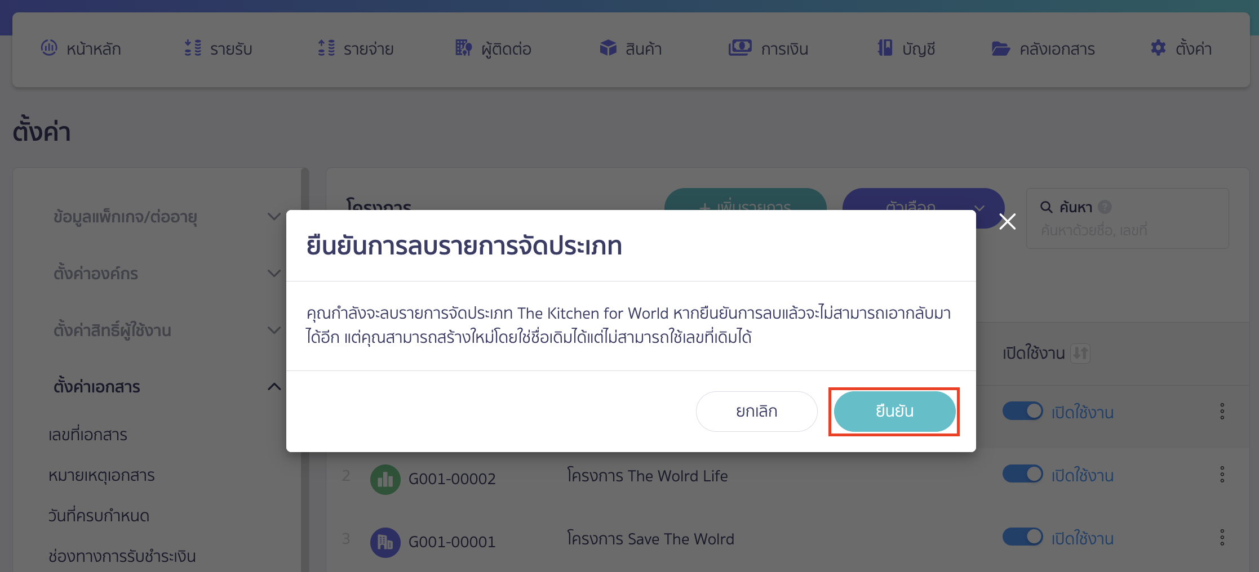Toggle เปิดใช้งาน on the first project row
1259x572 pixels.
pos(1022,411)
